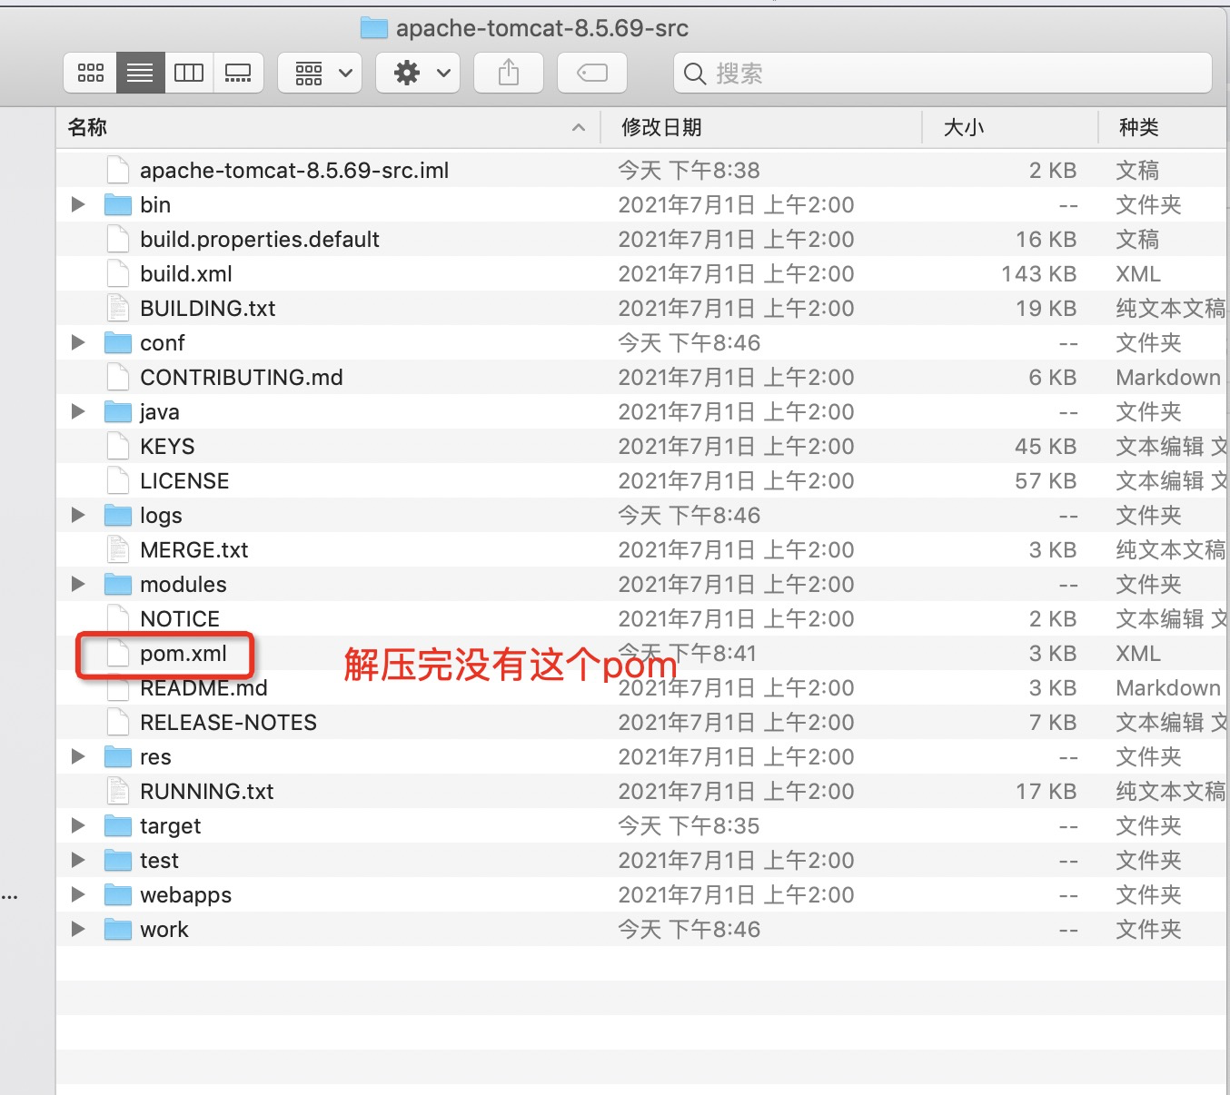Click the Markdown kind of CONTRIBUTING.md
Viewport: 1230px width, 1095px height.
click(1168, 377)
